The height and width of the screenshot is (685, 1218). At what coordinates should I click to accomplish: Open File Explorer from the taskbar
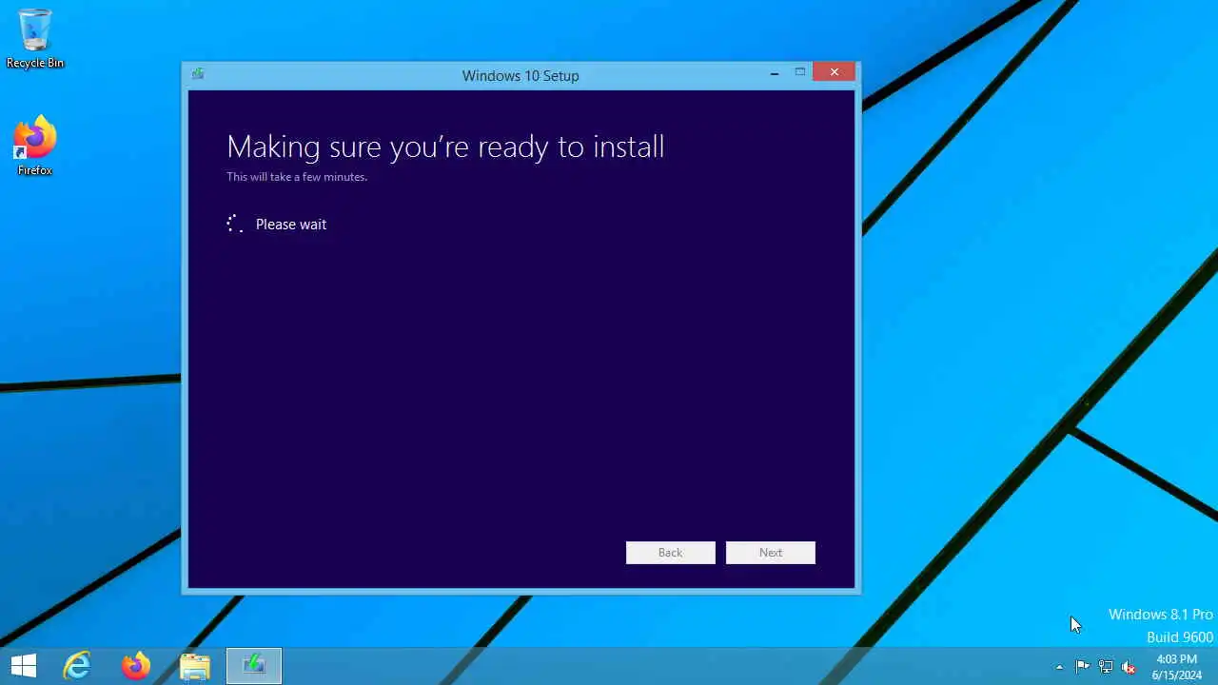point(195,666)
